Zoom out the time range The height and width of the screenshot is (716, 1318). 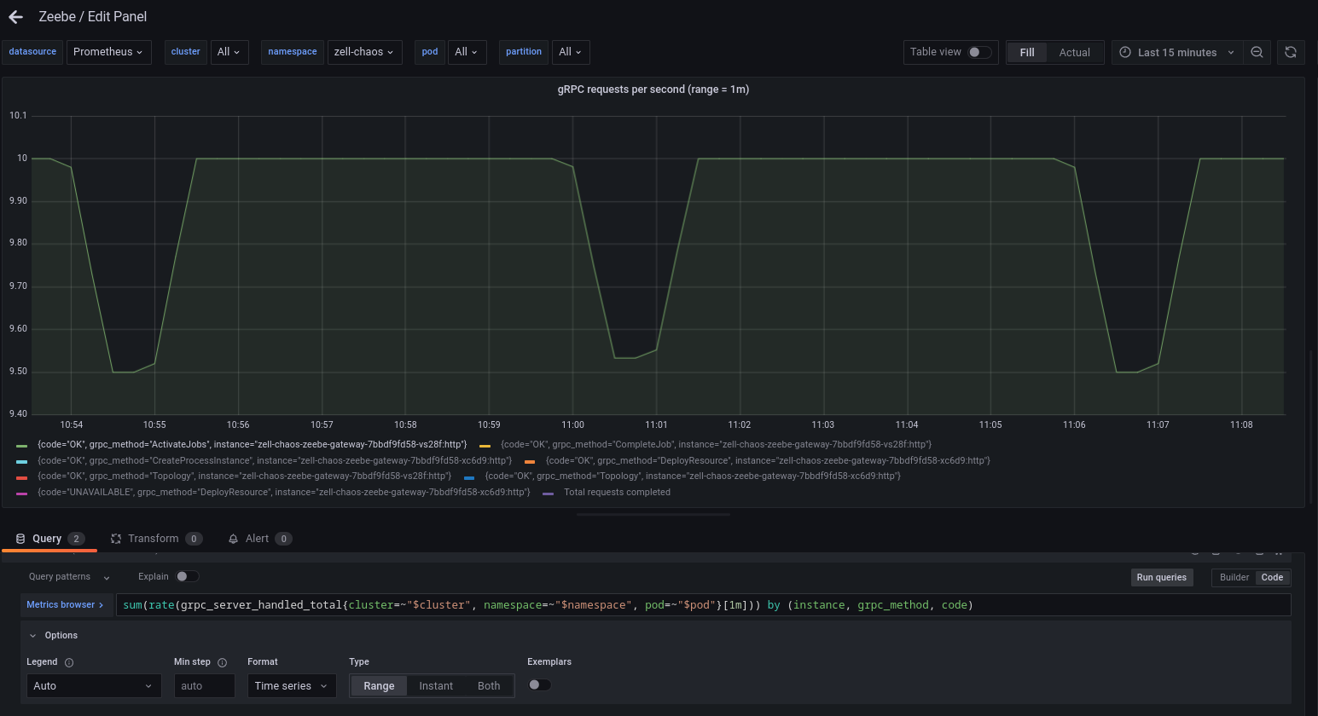point(1257,52)
